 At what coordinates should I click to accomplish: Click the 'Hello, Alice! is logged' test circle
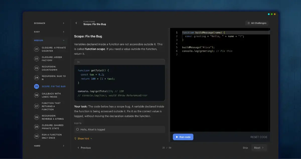pos(78,129)
